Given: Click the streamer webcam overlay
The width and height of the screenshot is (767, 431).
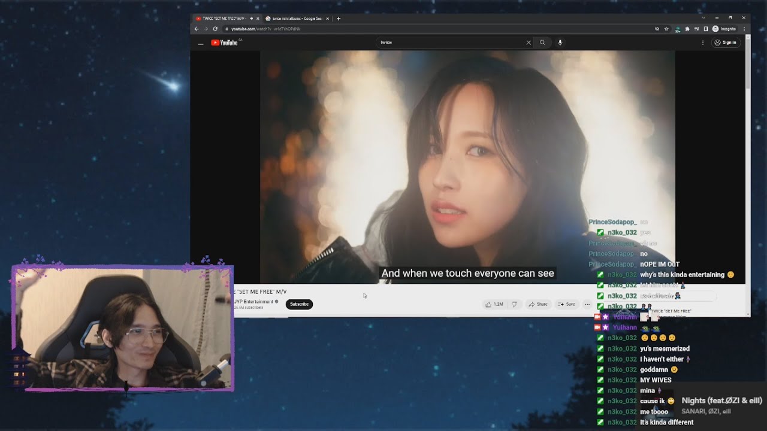Looking at the screenshot, I should tap(123, 328).
